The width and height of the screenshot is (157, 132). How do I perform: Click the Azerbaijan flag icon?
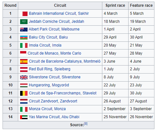tap(24, 38)
